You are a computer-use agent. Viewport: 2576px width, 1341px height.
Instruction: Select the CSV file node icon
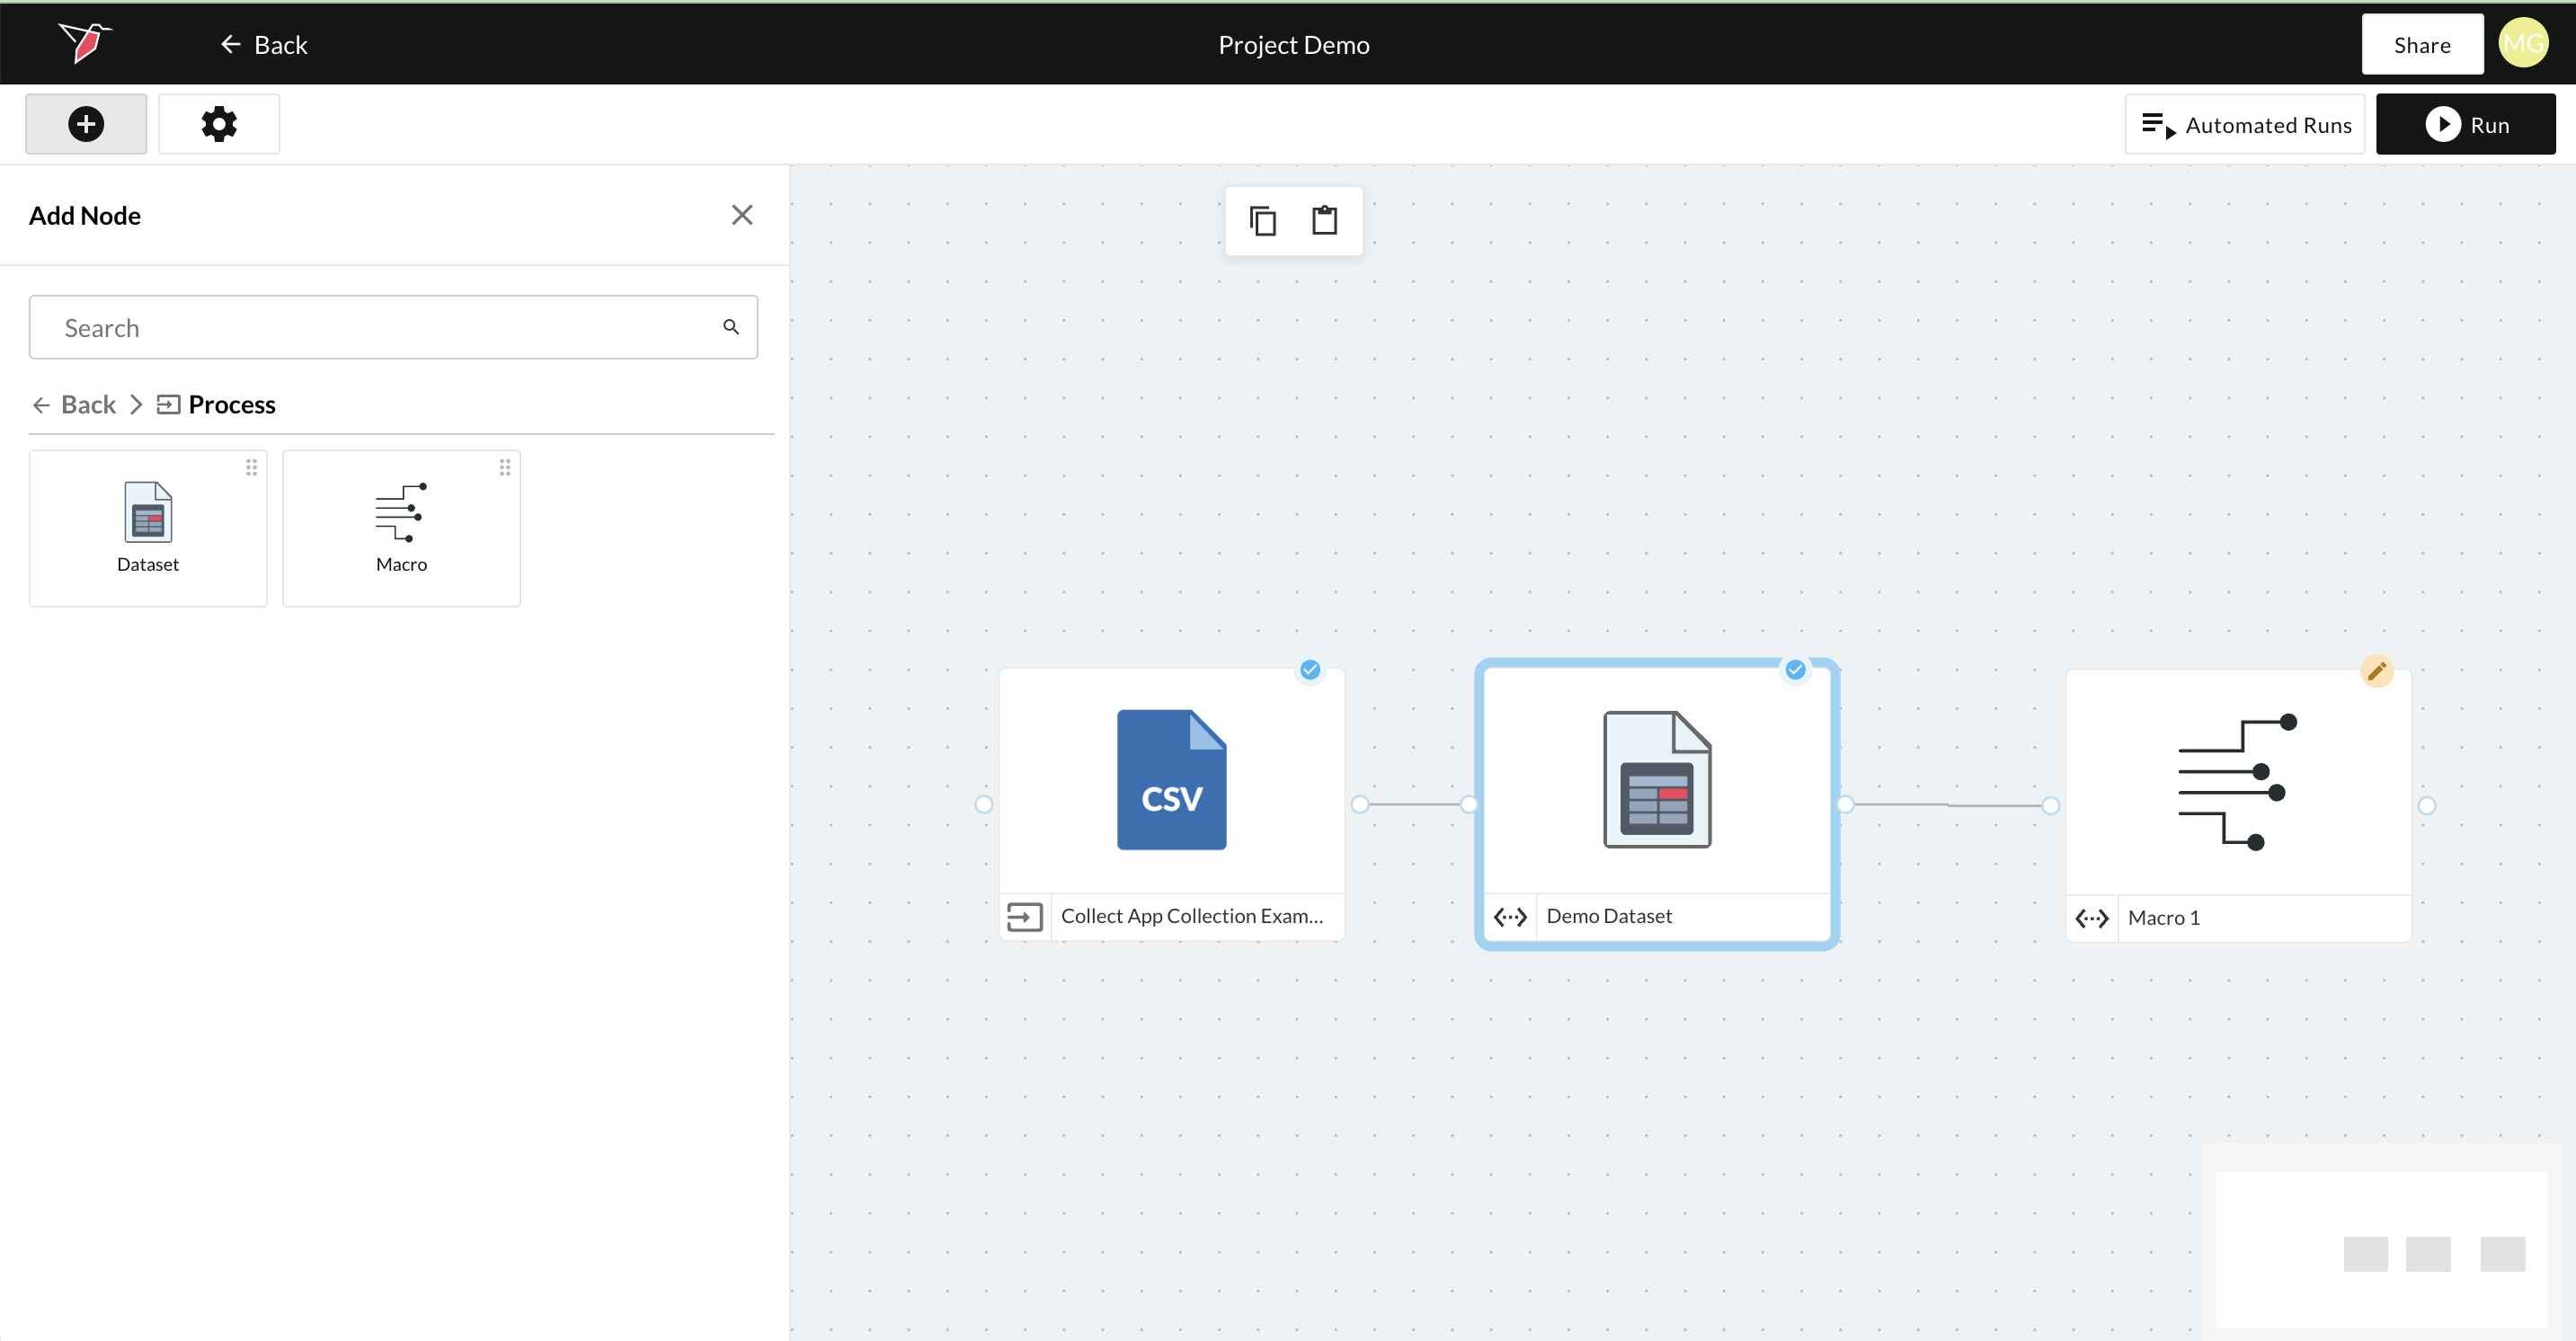[1171, 780]
